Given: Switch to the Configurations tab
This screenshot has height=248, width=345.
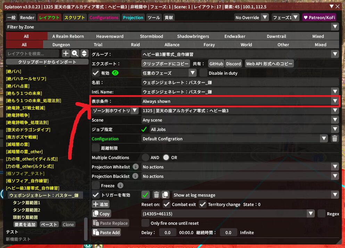Looking at the screenshot, I should [104, 17].
